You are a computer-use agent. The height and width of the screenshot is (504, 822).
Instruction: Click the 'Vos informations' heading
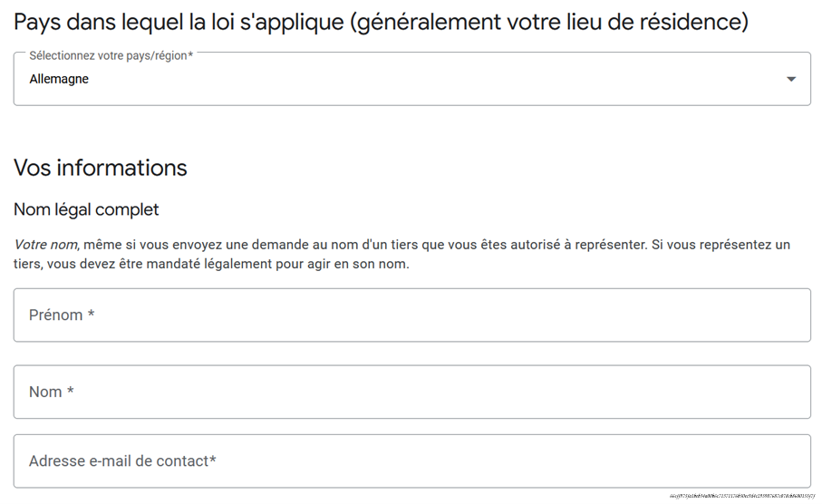(x=101, y=168)
